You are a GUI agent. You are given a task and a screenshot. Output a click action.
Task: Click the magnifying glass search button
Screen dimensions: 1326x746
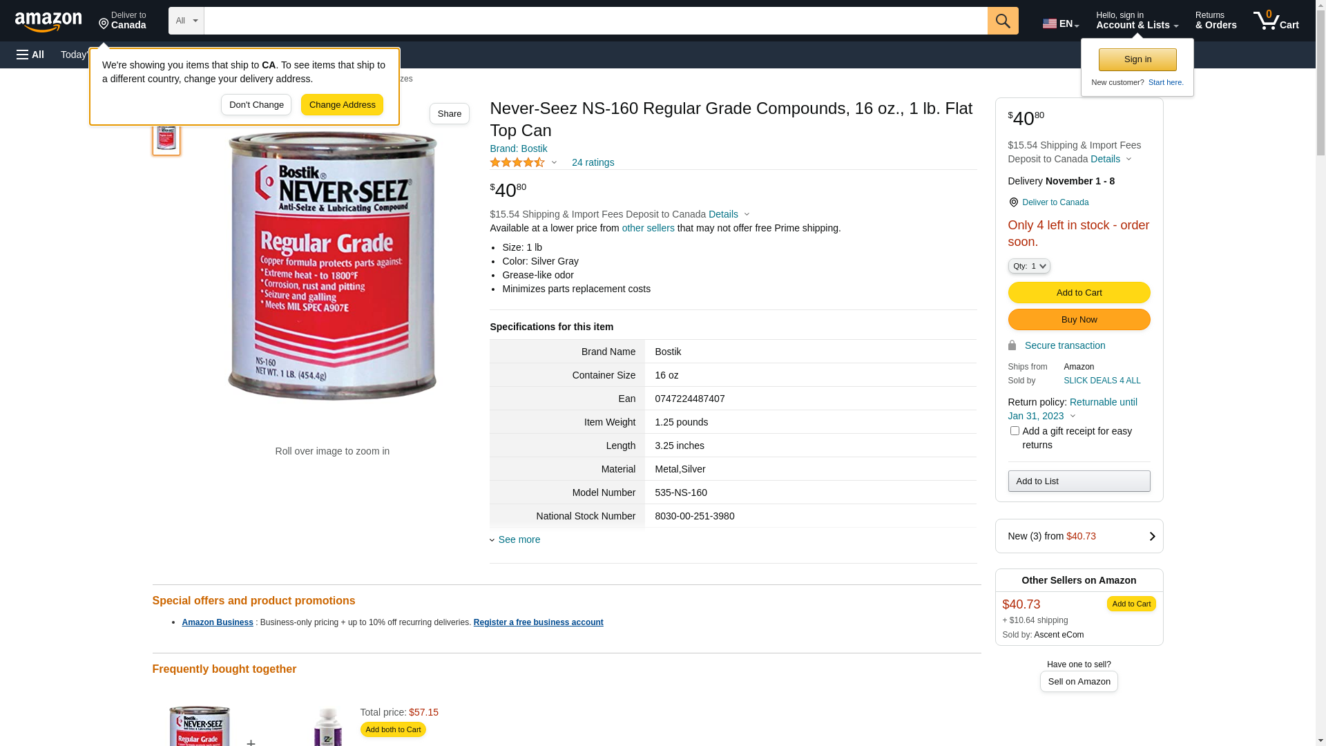[x=1003, y=21]
